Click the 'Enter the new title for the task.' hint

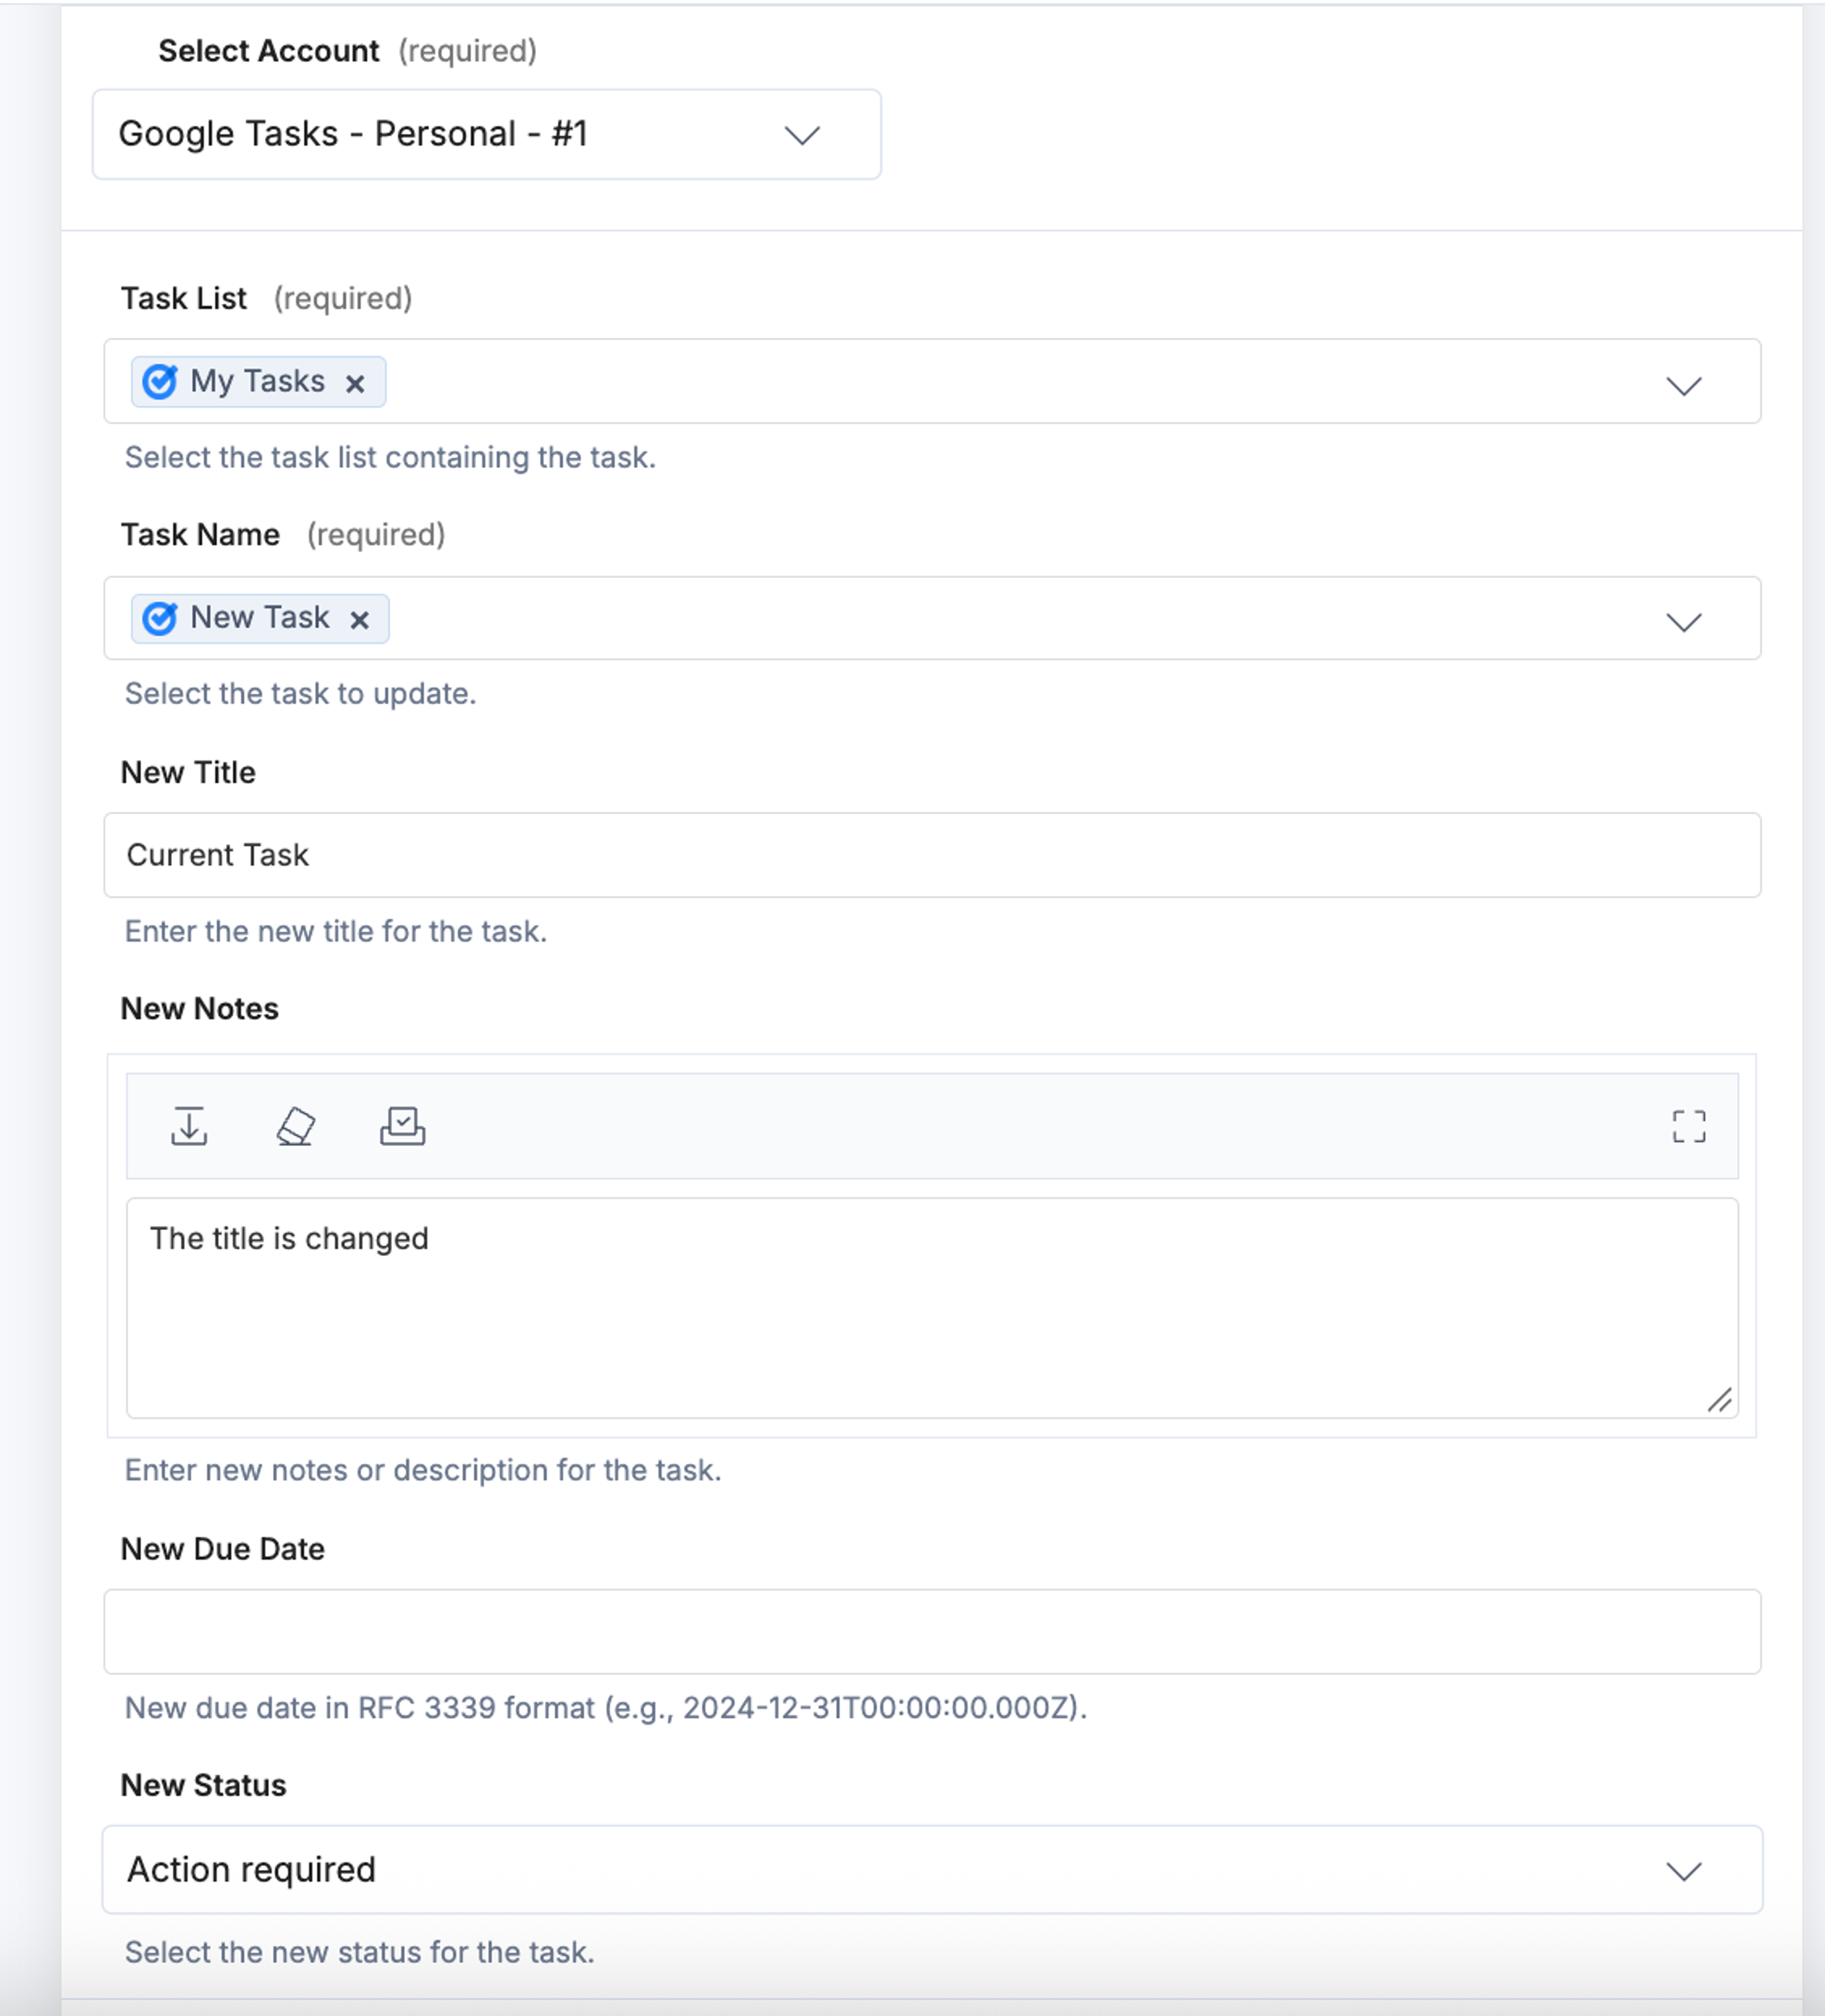click(336, 931)
